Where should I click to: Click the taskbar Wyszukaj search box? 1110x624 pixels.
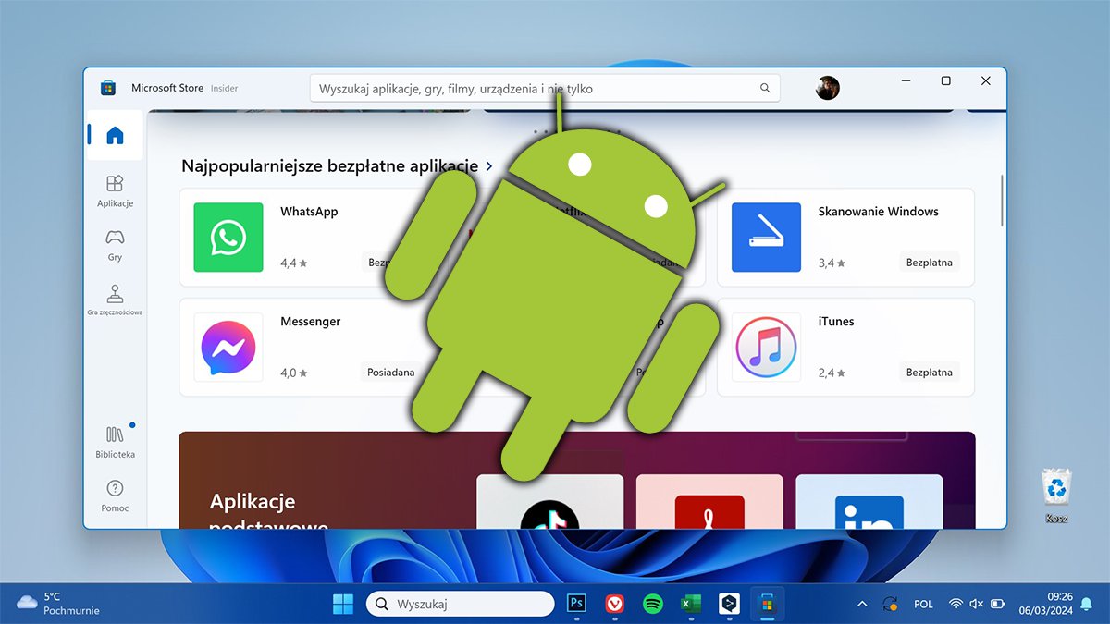click(x=460, y=604)
